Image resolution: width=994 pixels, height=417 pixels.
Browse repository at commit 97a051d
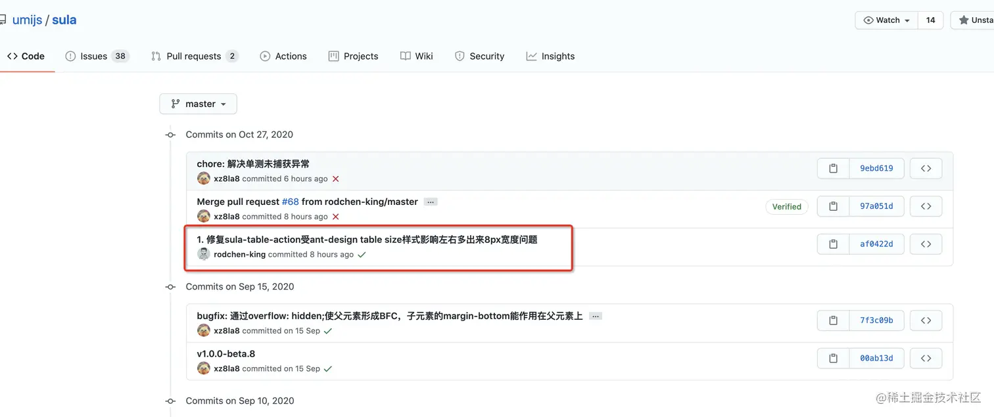pos(926,206)
